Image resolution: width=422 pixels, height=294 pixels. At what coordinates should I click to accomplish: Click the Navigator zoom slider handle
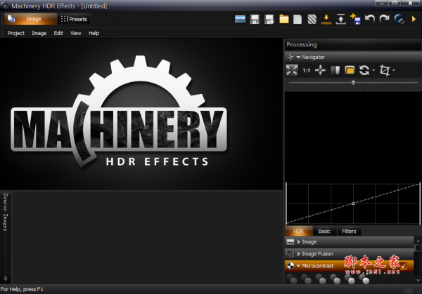pos(353,82)
